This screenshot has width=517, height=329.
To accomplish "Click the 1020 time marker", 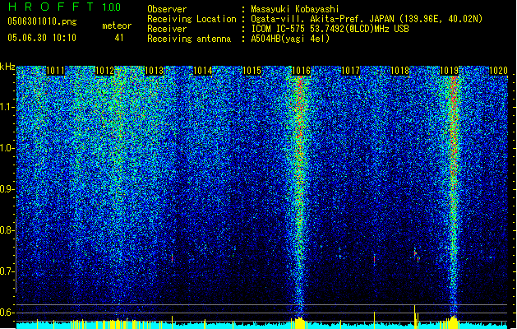I will [x=498, y=71].
